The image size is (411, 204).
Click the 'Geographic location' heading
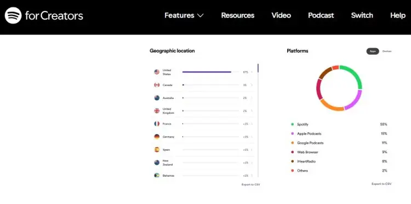pos(172,51)
